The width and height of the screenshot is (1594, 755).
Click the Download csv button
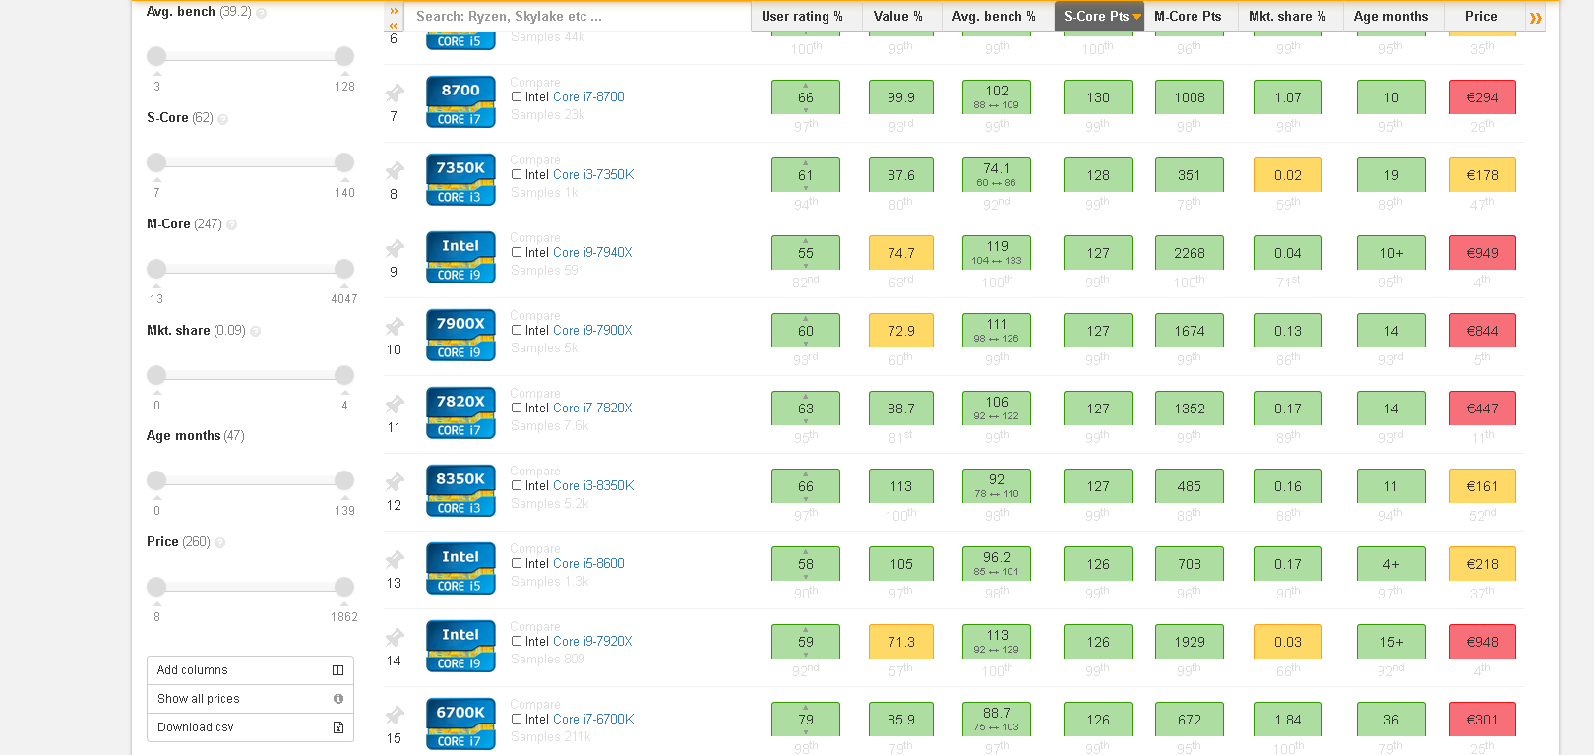tap(250, 727)
